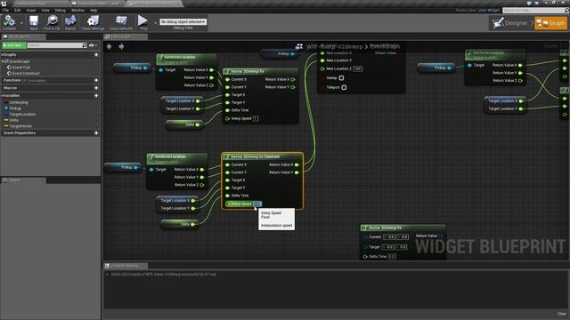Open the Asset menu
The image size is (570, 320).
tap(31, 10)
